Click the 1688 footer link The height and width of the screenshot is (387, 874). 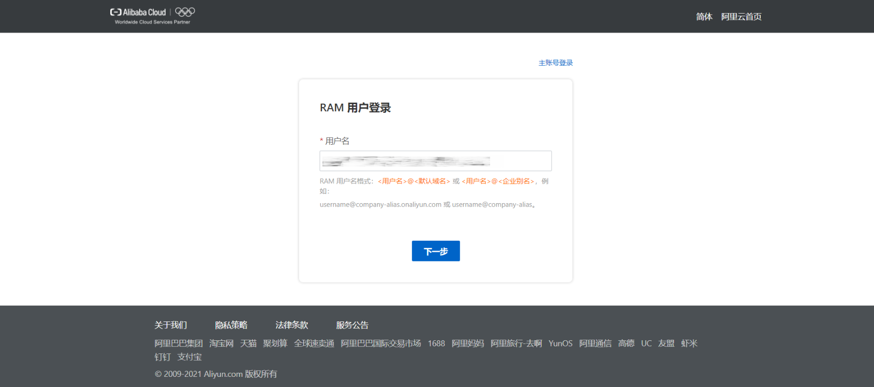tap(436, 343)
